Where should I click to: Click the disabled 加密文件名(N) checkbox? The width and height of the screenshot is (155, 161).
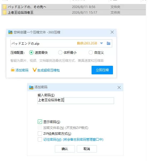40,128
